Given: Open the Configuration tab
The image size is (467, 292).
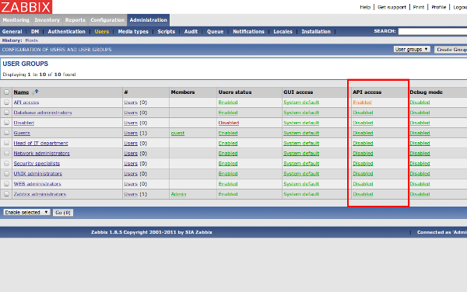Looking at the screenshot, I should pos(107,20).
